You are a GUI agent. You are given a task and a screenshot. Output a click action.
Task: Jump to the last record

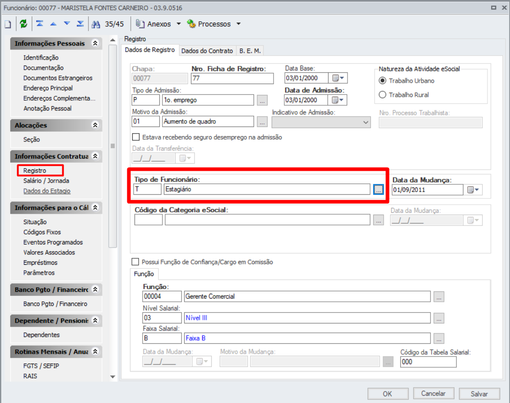(80, 24)
